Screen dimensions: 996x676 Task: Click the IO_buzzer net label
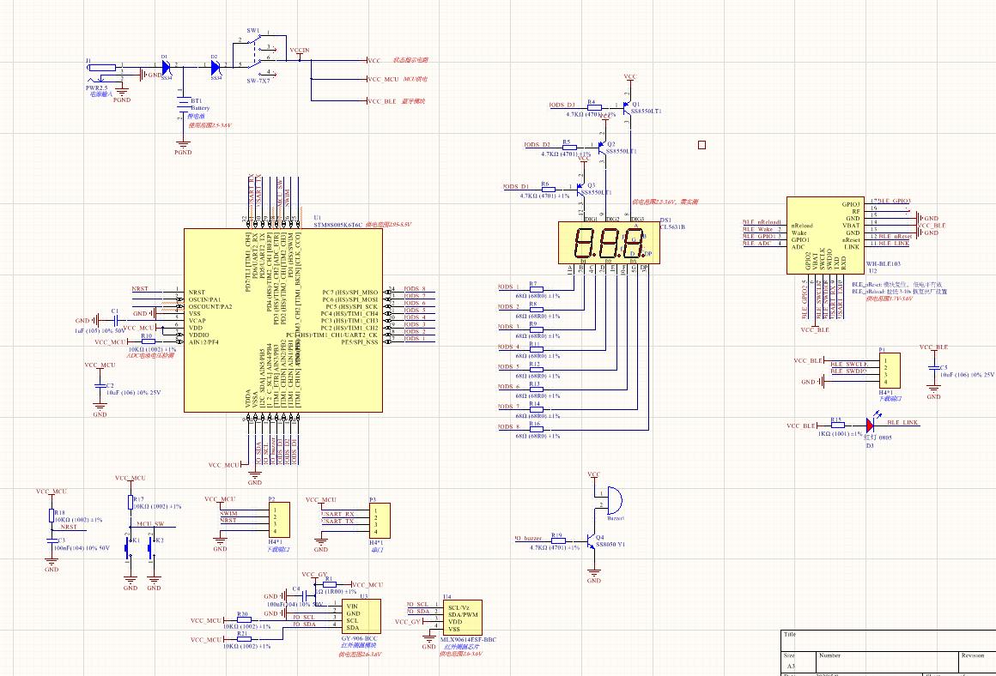(529, 538)
